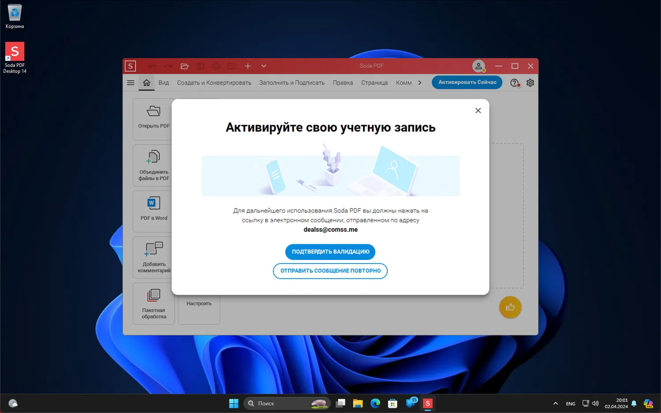Expand the quick access toolbar dropdown arrow
The width and height of the screenshot is (661, 413).
(x=264, y=66)
